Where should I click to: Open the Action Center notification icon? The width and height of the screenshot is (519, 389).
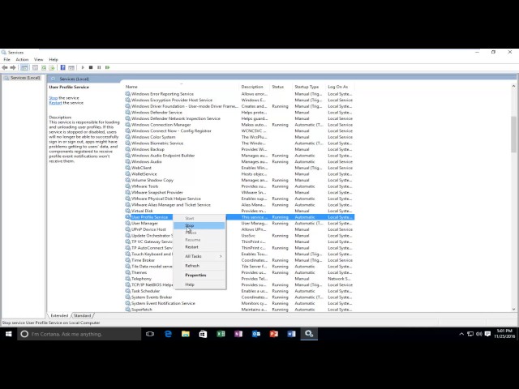tap(487, 334)
